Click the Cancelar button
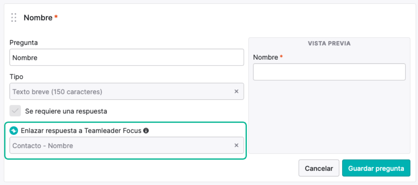This screenshot has height=185, width=418. 319,168
